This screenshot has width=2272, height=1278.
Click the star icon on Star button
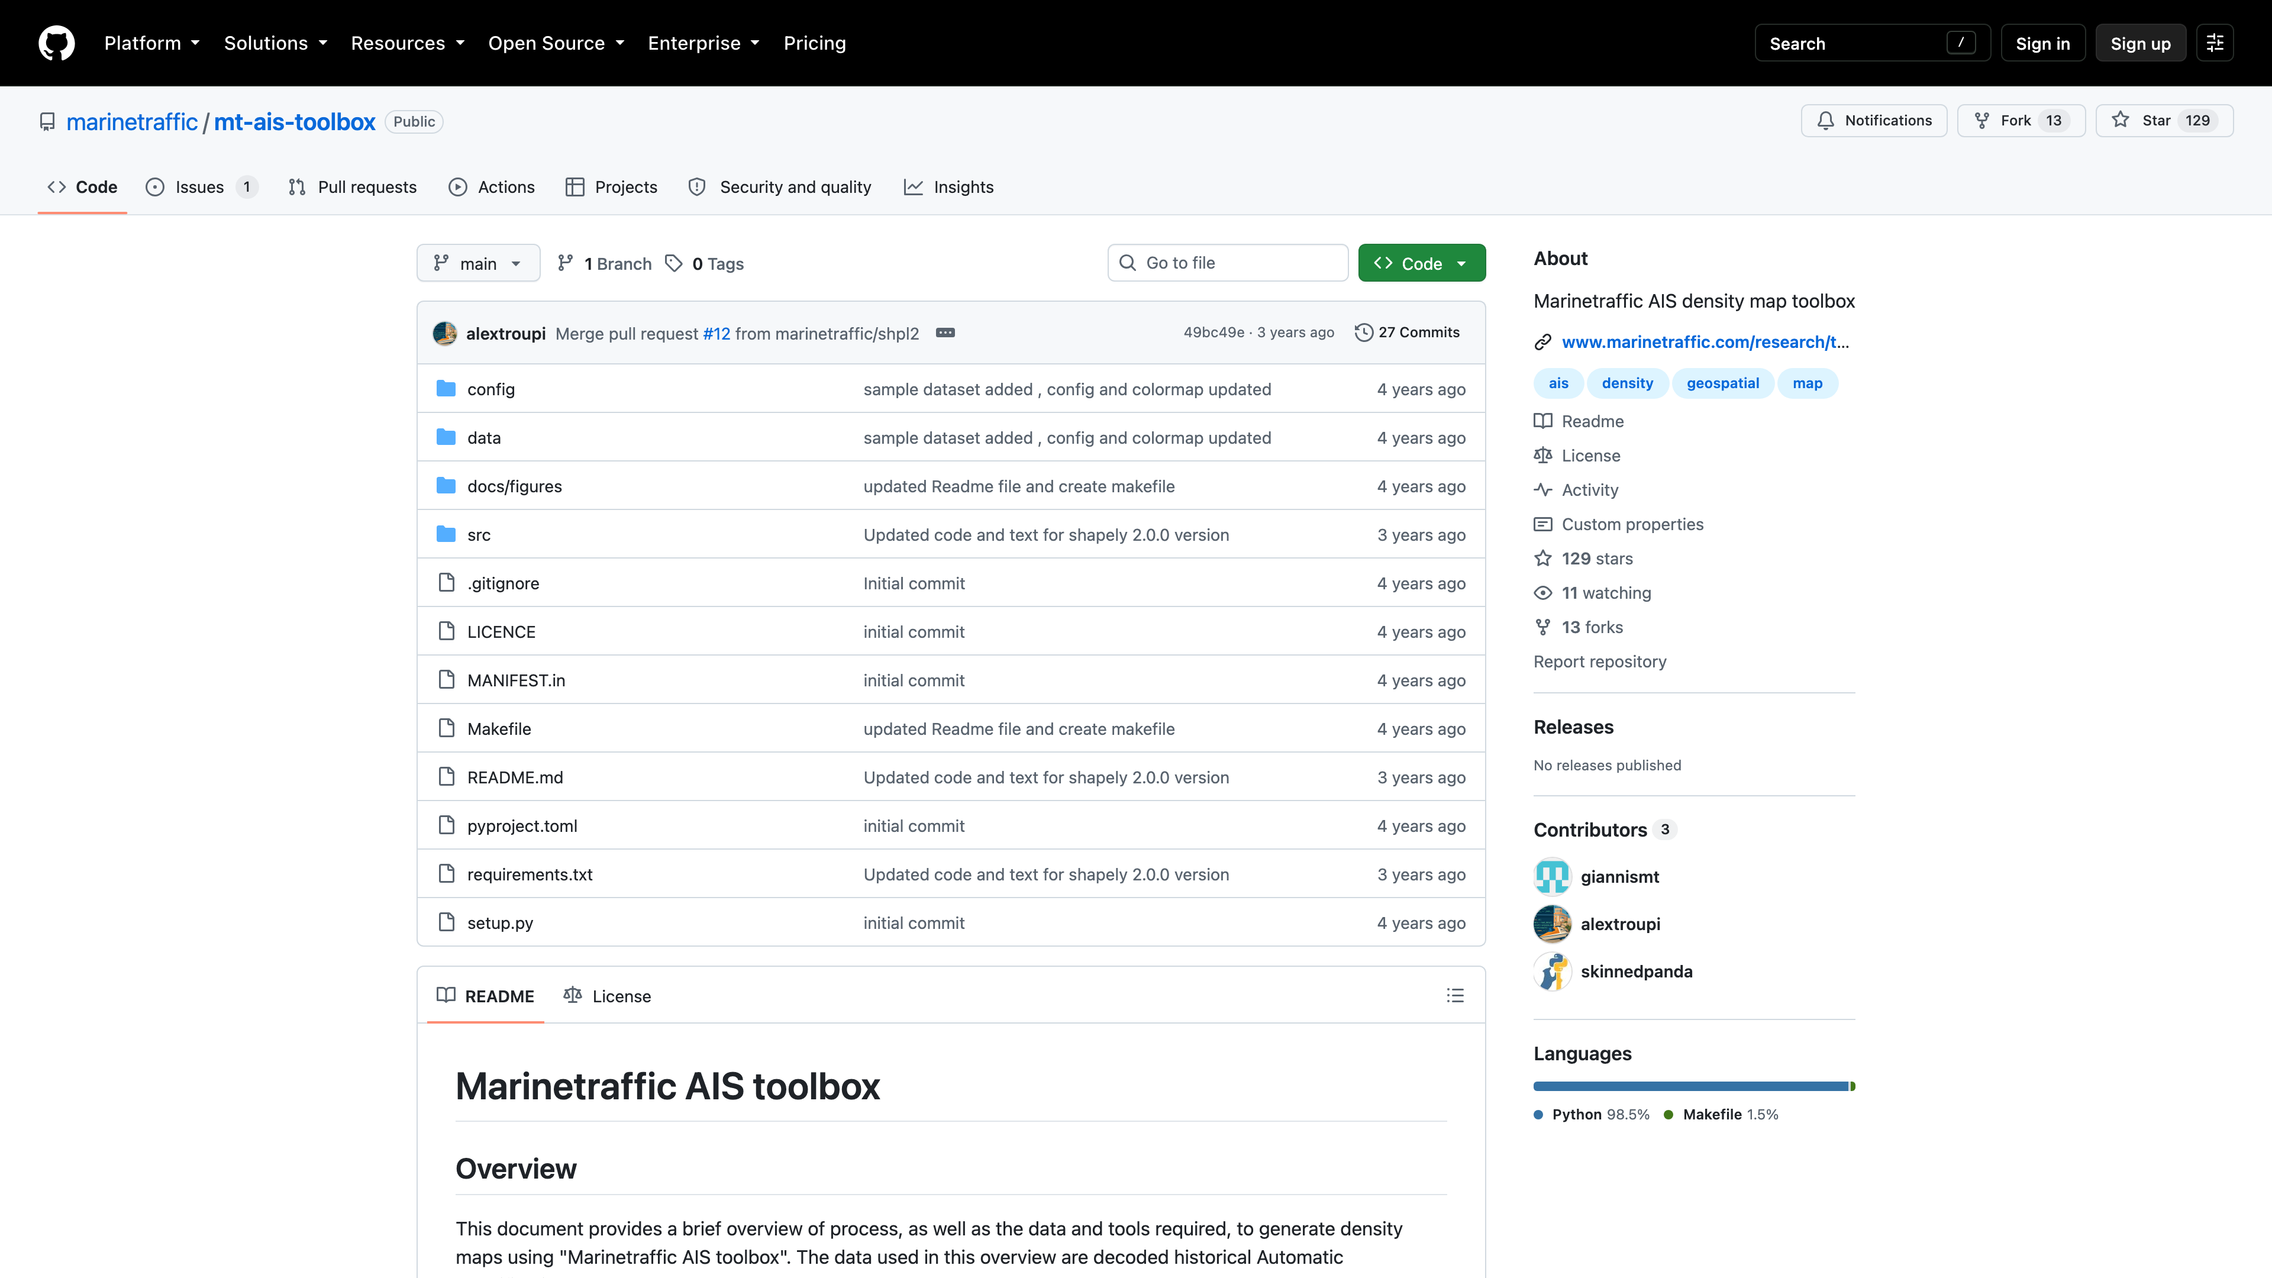point(2121,120)
